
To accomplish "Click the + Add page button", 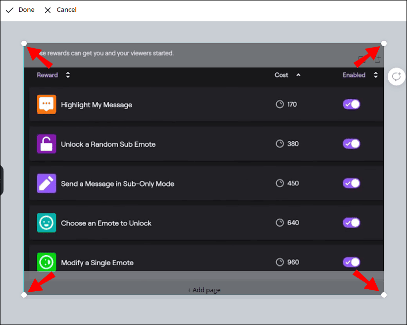I will [x=203, y=290].
